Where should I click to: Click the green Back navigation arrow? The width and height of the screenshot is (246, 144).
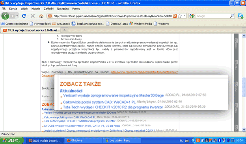(x=5, y=16)
